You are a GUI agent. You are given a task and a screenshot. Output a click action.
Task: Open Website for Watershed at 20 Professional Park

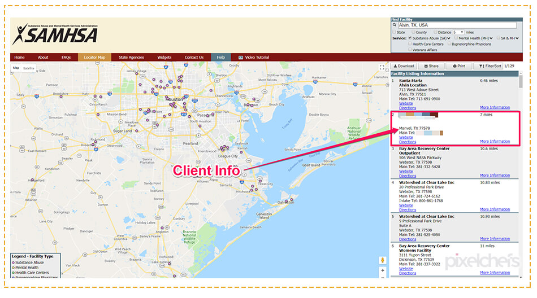point(406,205)
